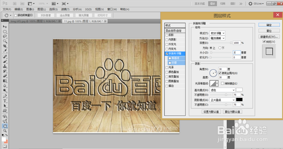Select the Hand tool in toolbox
Screen dimensions: 283x149
pos(5,126)
